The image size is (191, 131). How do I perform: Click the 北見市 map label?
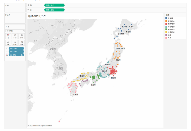click(131, 27)
